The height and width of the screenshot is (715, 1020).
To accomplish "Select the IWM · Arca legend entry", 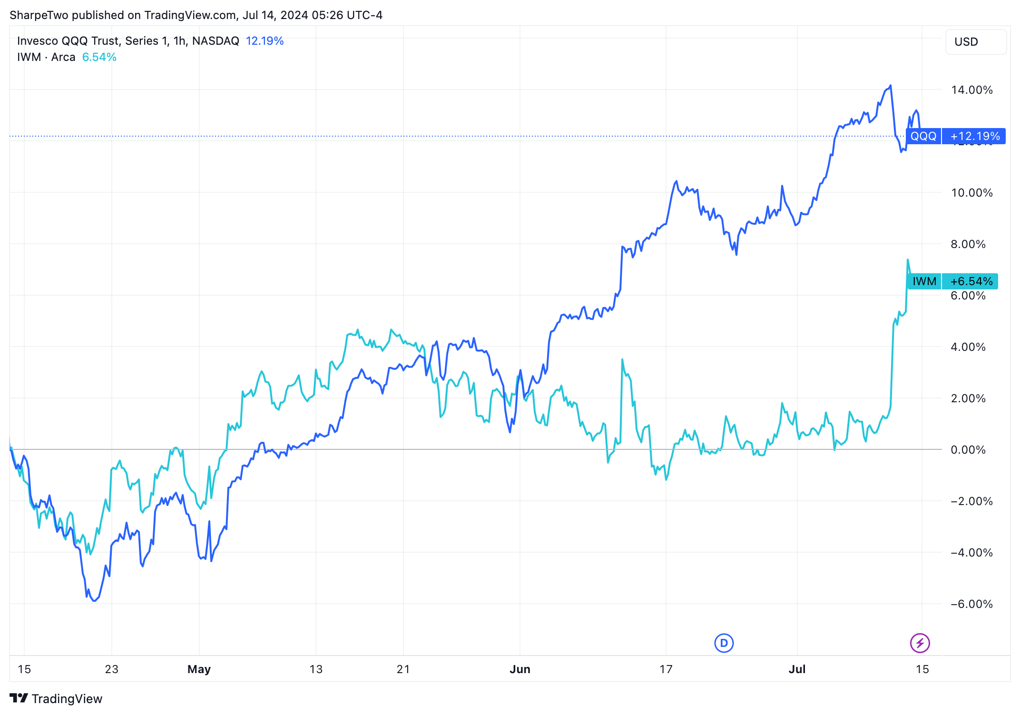I will [46, 57].
